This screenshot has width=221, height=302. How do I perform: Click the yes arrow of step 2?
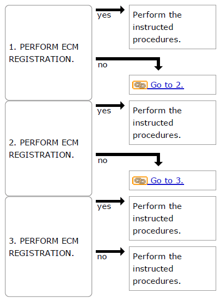click(110, 105)
